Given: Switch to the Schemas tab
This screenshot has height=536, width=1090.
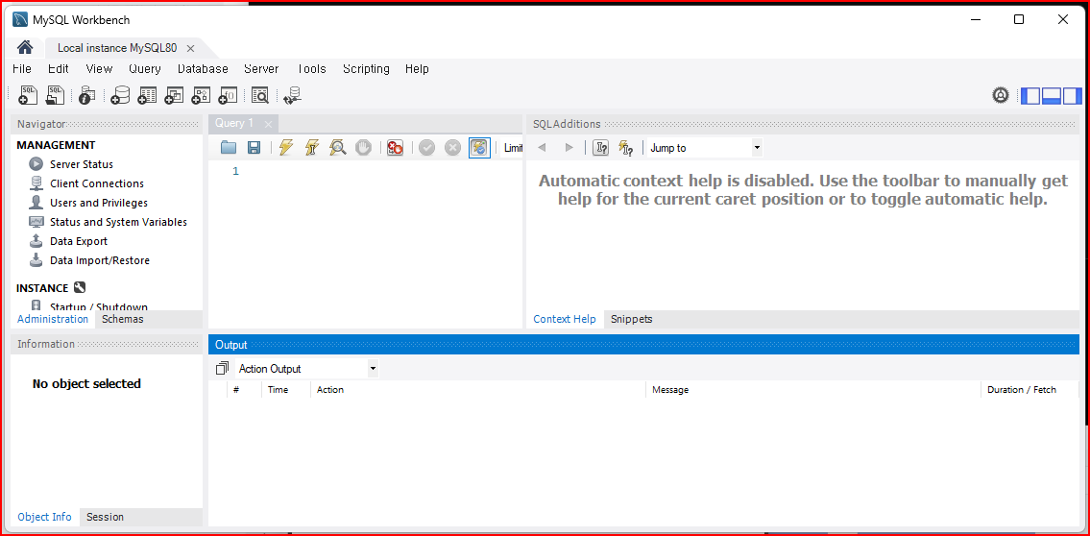Looking at the screenshot, I should pyautogui.click(x=122, y=319).
